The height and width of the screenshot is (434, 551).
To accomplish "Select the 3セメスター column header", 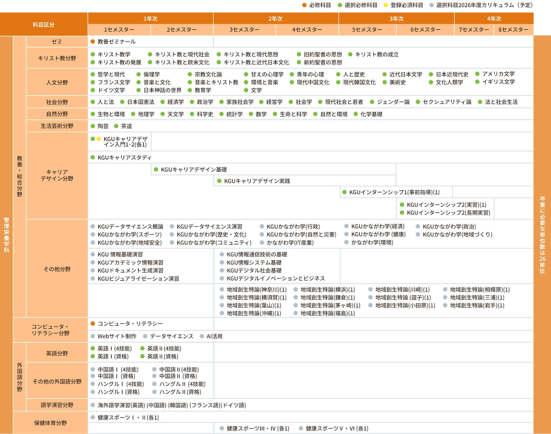I will [244, 29].
